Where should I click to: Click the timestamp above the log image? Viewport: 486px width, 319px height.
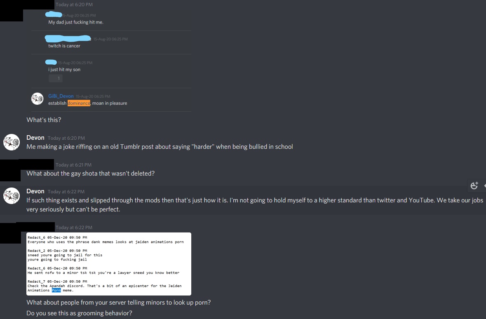click(x=74, y=228)
